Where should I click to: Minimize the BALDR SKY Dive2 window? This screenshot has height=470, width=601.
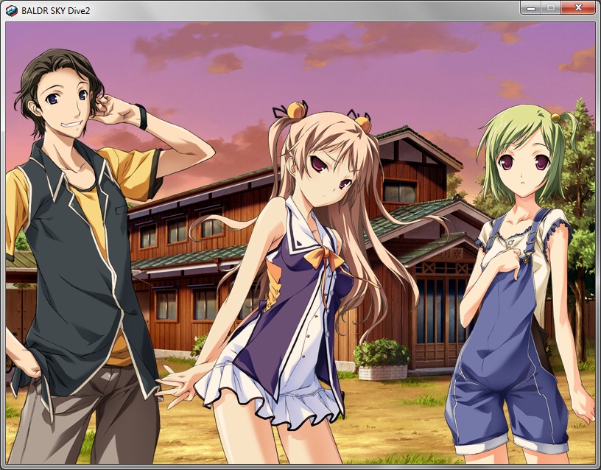point(531,7)
